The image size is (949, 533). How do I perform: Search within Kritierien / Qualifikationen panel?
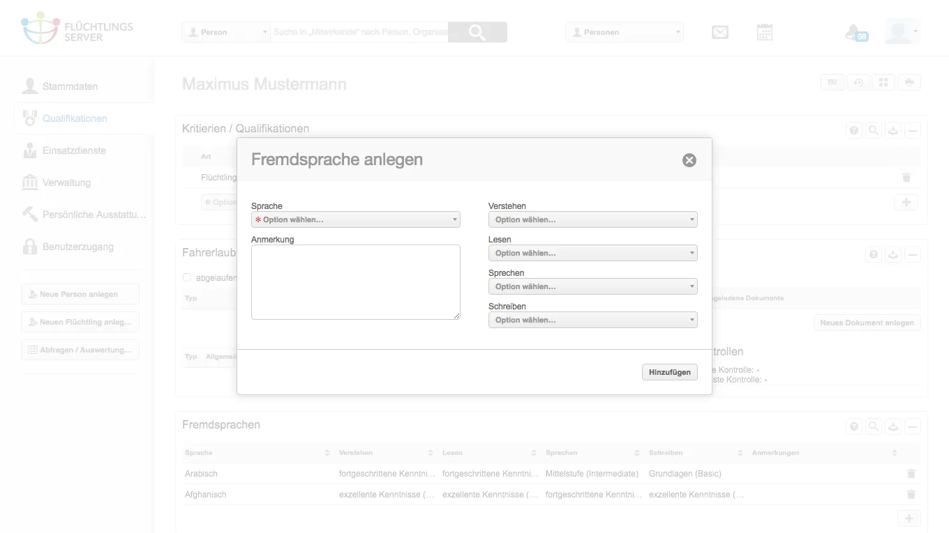click(873, 130)
